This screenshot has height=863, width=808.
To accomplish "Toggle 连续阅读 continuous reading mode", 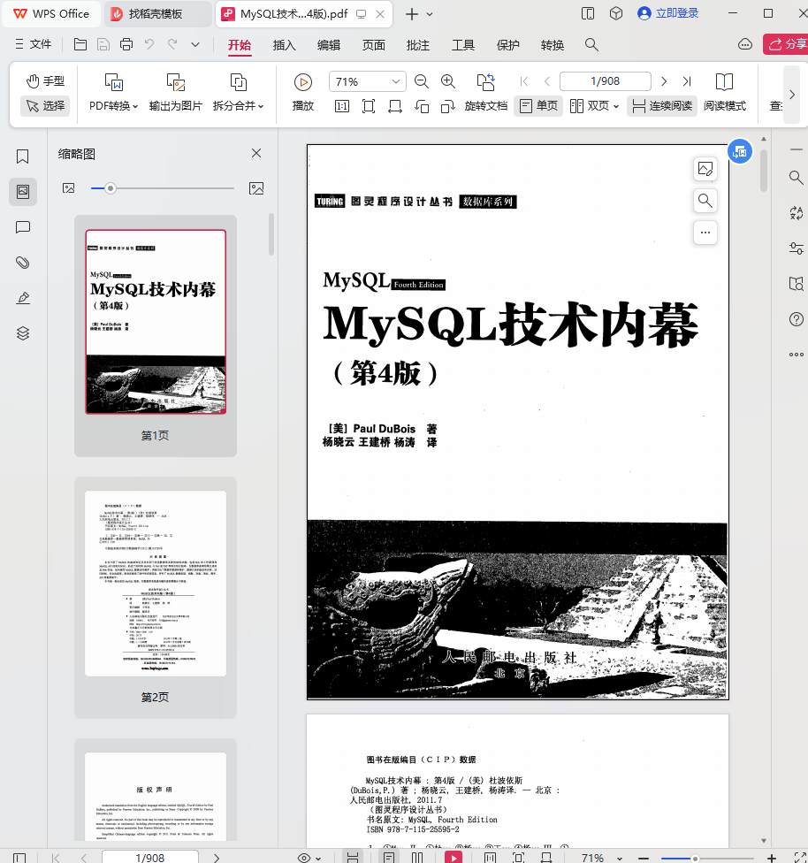I will coord(661,106).
